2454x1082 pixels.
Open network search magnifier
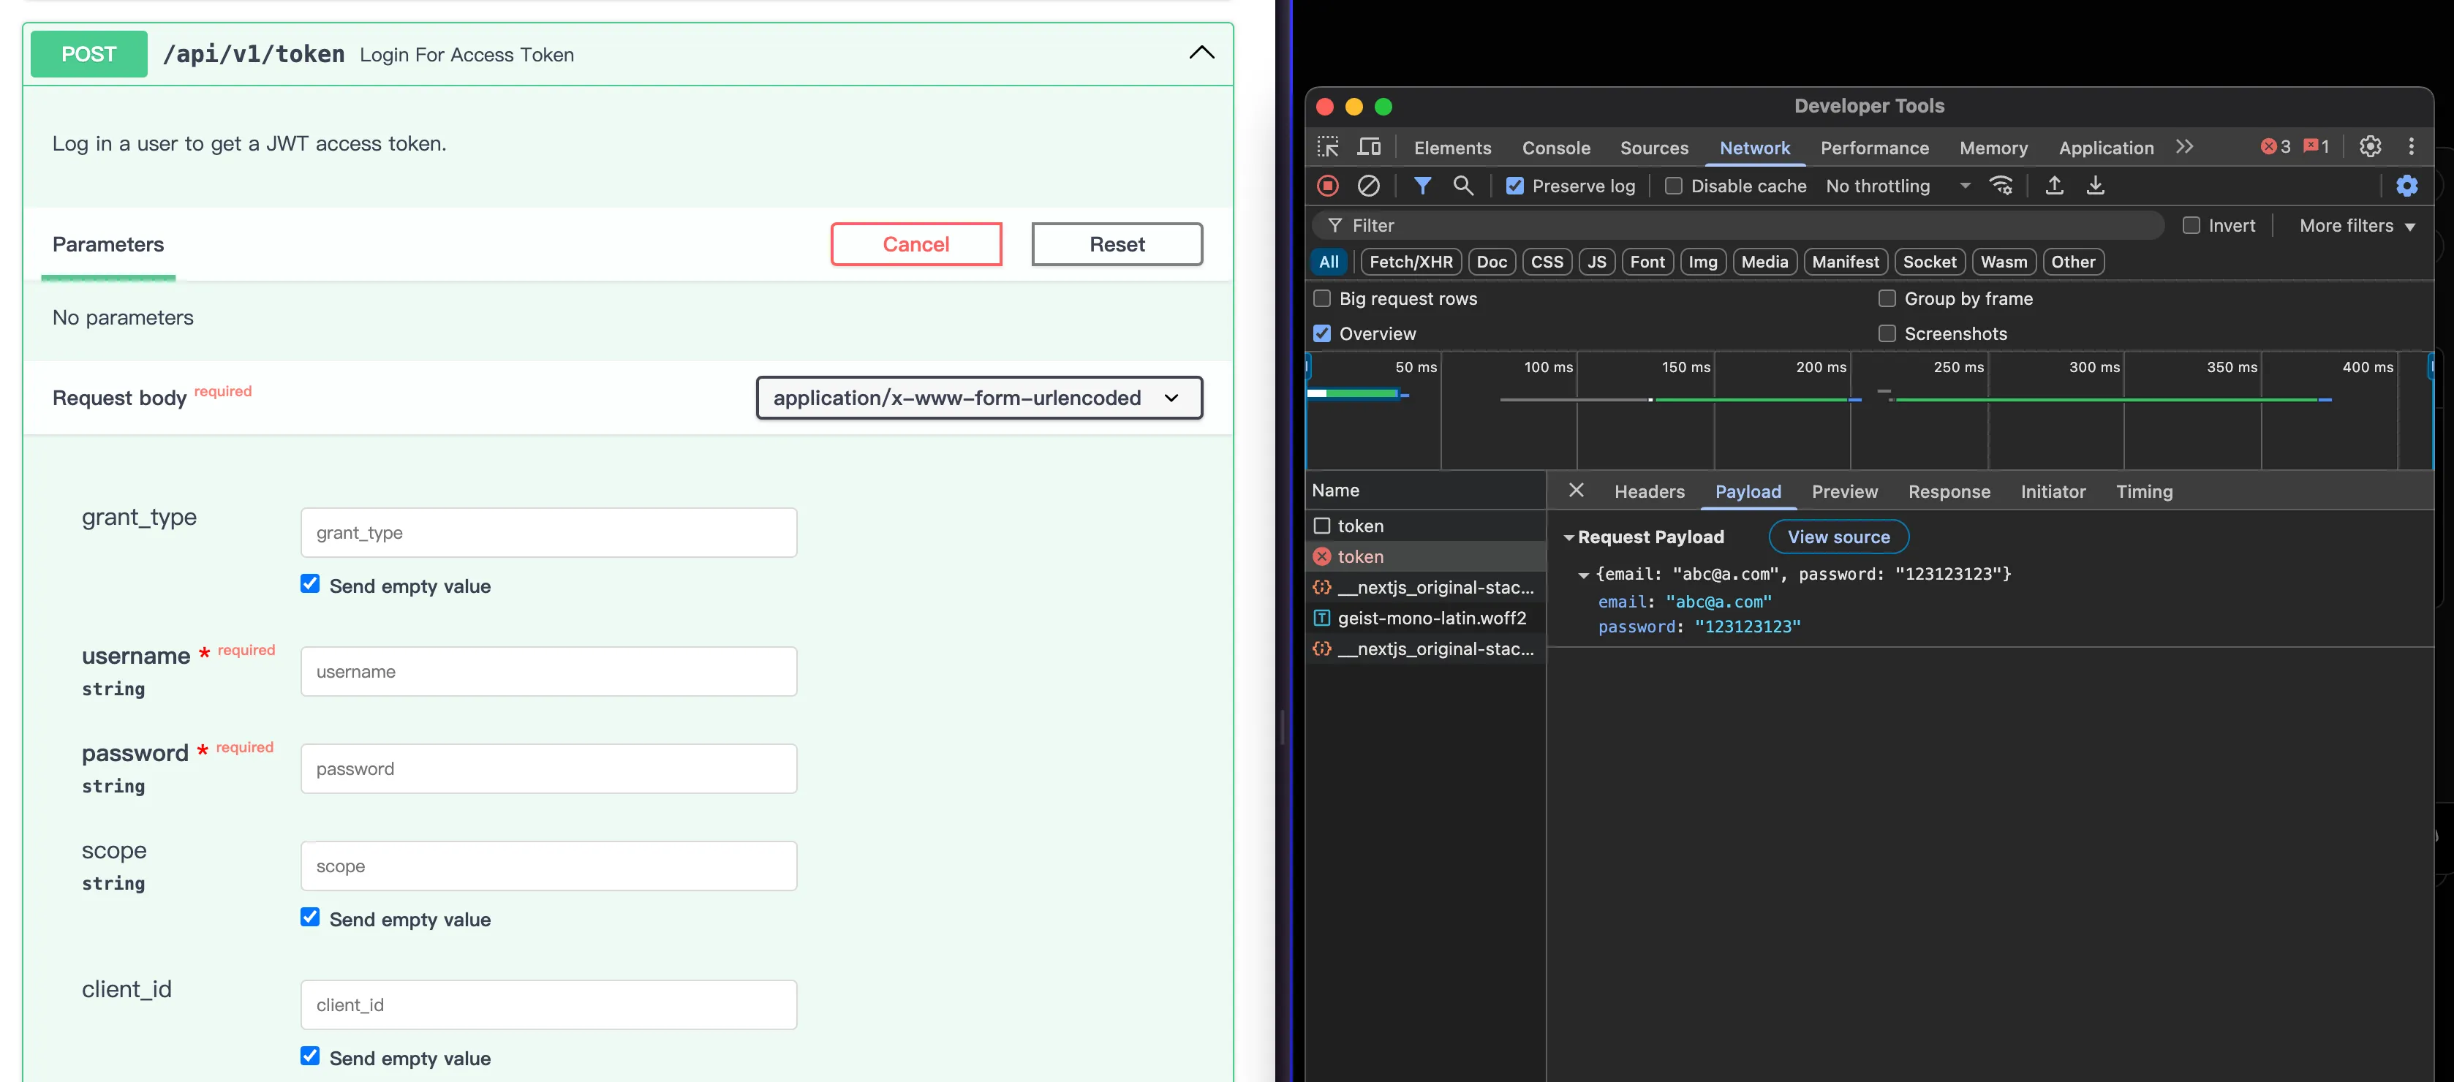click(x=1463, y=186)
